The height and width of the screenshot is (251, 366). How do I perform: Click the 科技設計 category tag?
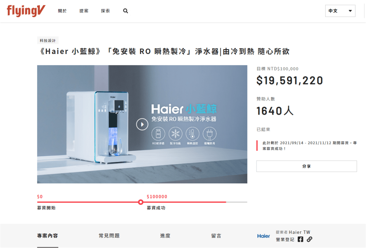48,41
